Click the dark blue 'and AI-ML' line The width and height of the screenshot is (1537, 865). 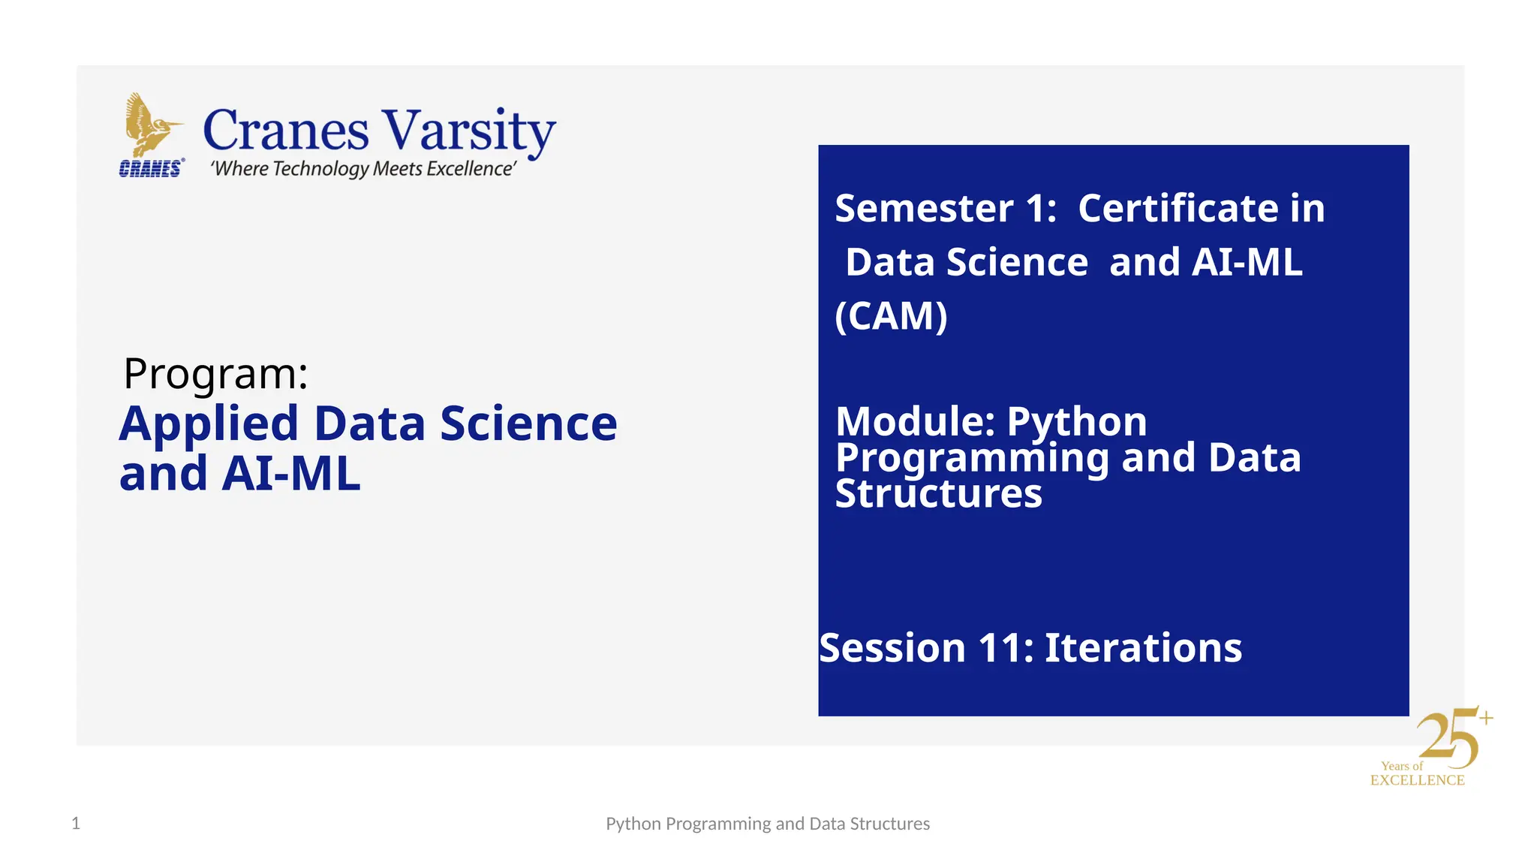(x=240, y=474)
